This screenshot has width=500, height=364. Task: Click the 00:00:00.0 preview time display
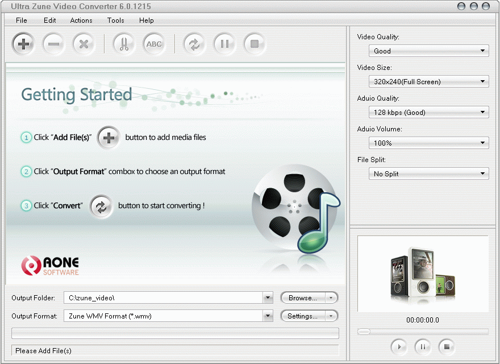click(x=423, y=320)
